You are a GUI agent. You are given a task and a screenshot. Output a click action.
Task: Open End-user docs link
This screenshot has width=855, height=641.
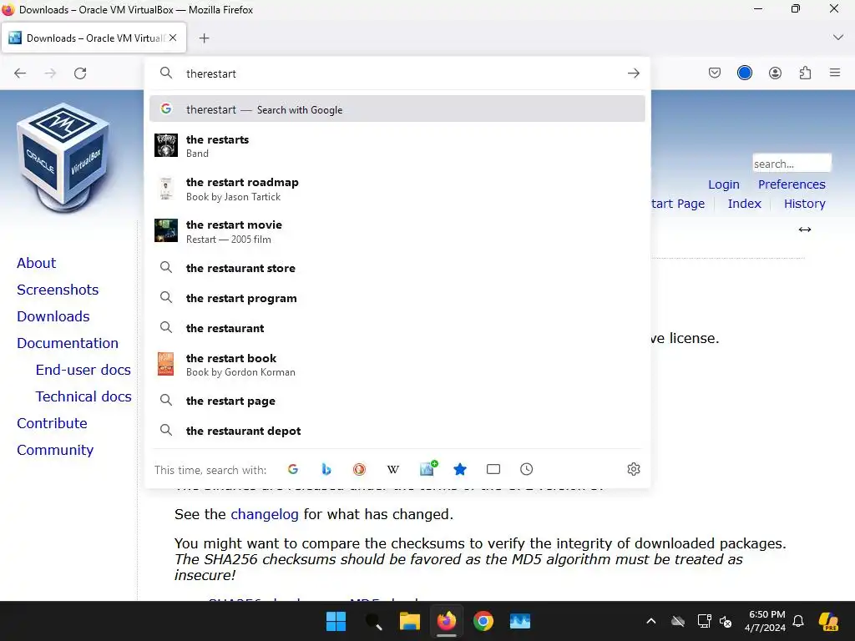pyautogui.click(x=83, y=370)
